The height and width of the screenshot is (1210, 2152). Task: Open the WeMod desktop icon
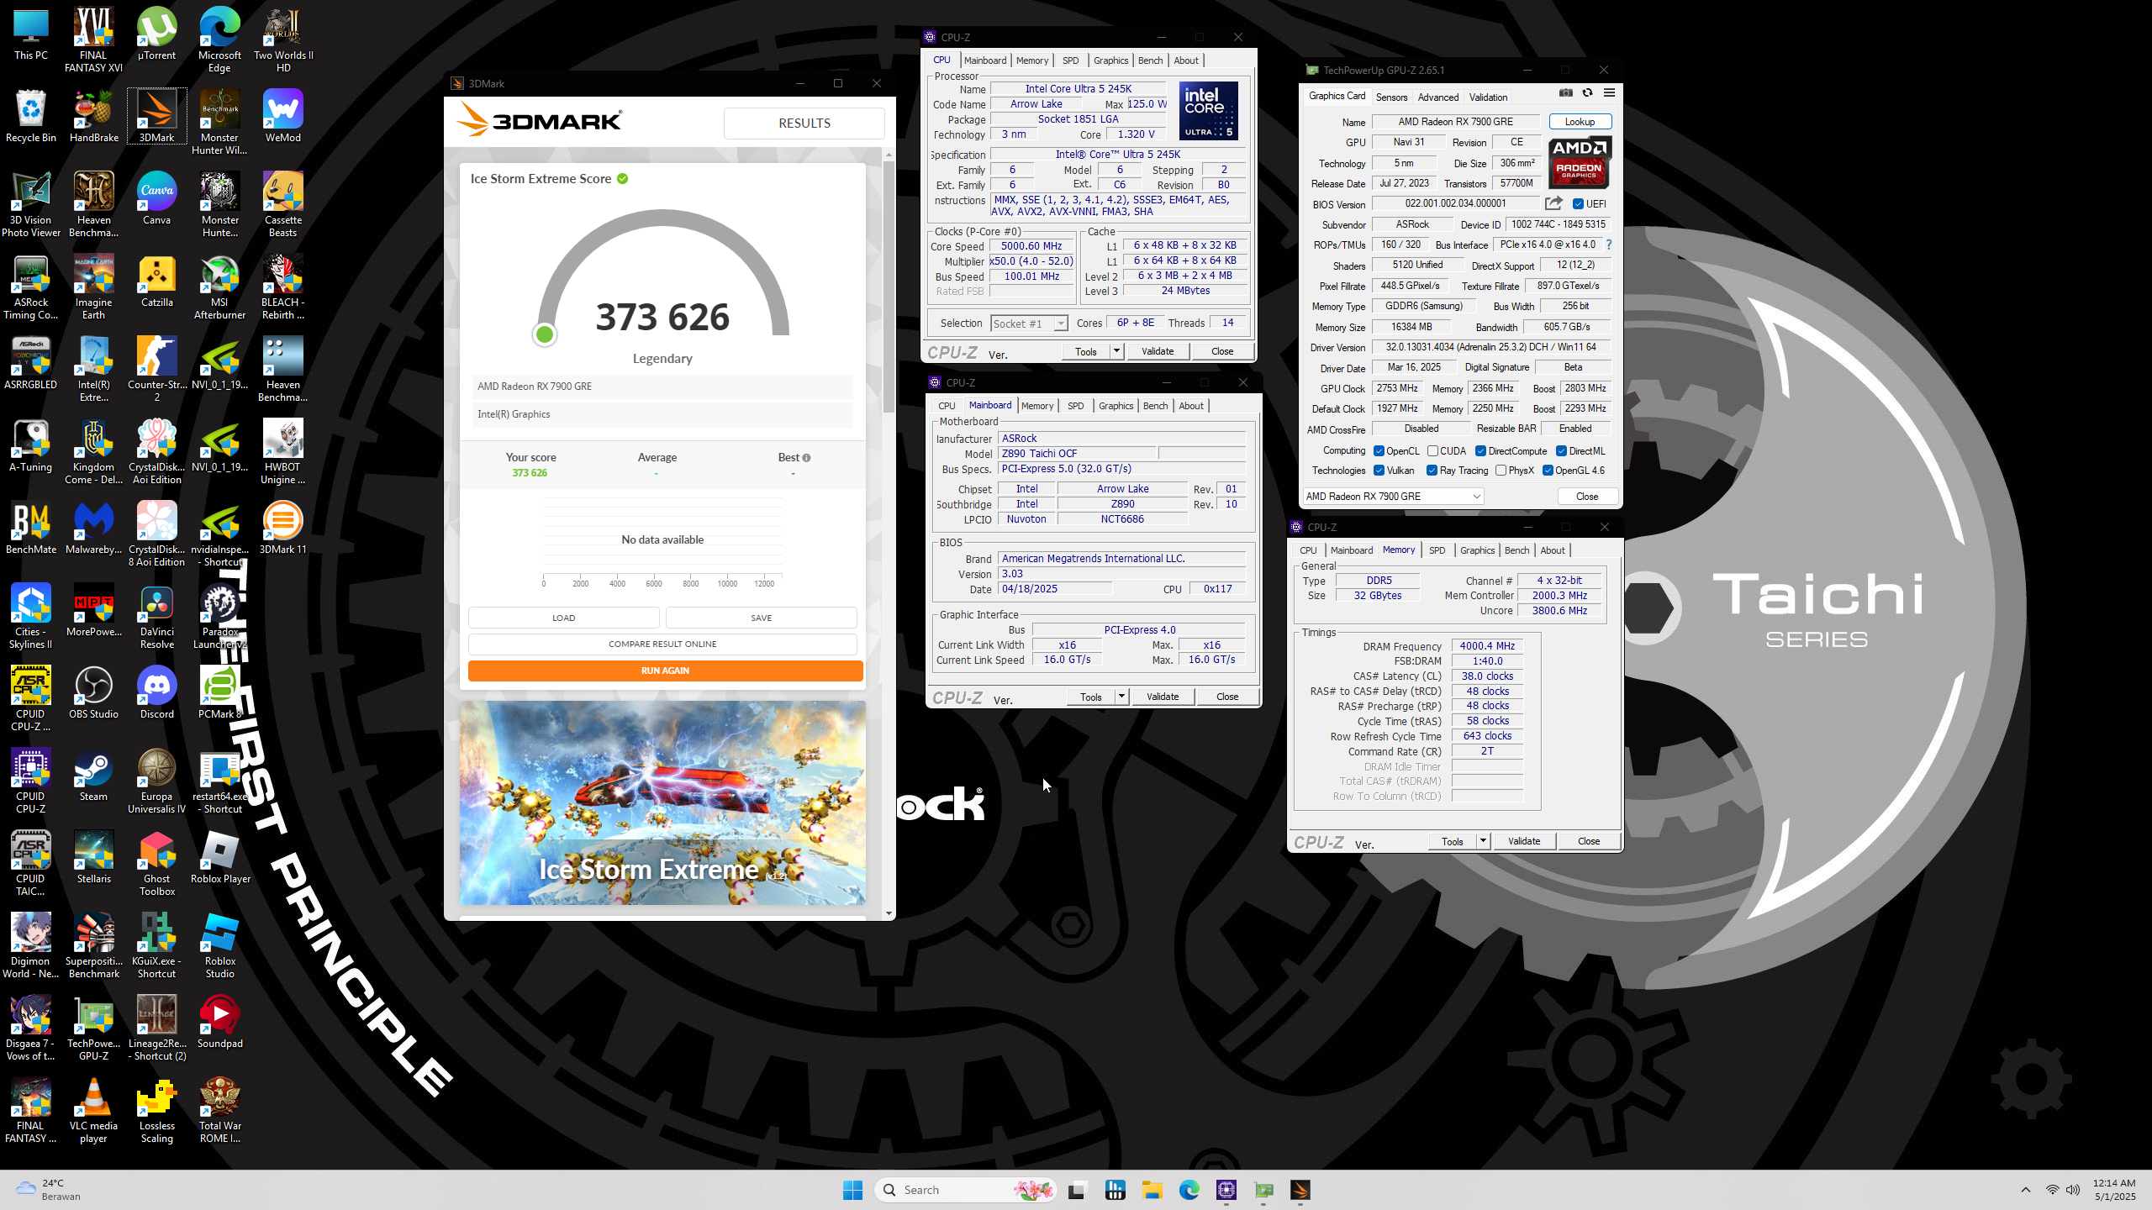(282, 118)
